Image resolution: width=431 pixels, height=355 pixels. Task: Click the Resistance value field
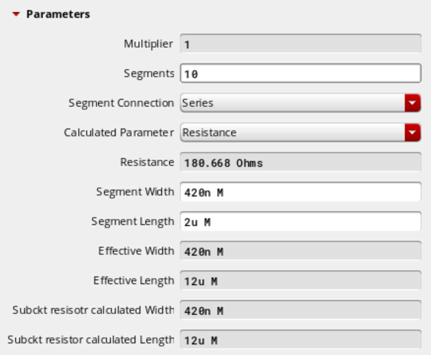(x=300, y=162)
